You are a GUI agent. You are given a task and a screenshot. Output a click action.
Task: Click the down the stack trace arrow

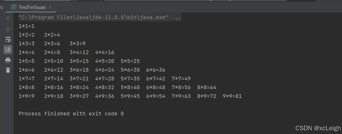8,29
